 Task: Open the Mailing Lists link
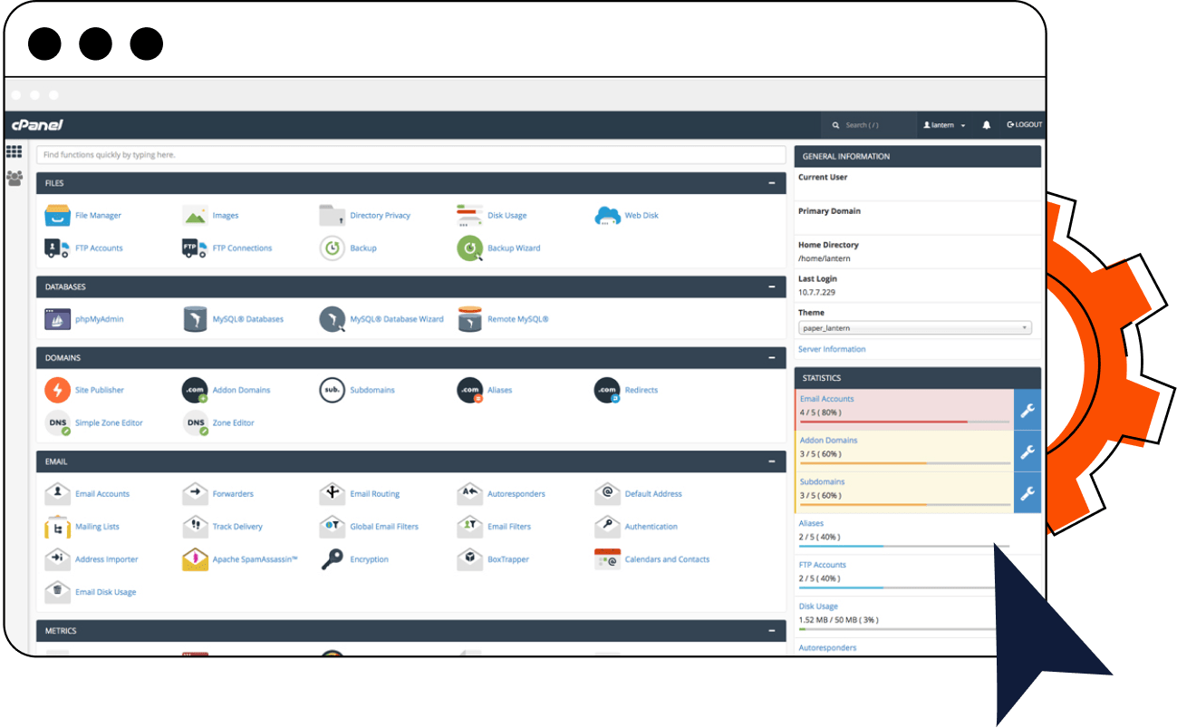(97, 527)
